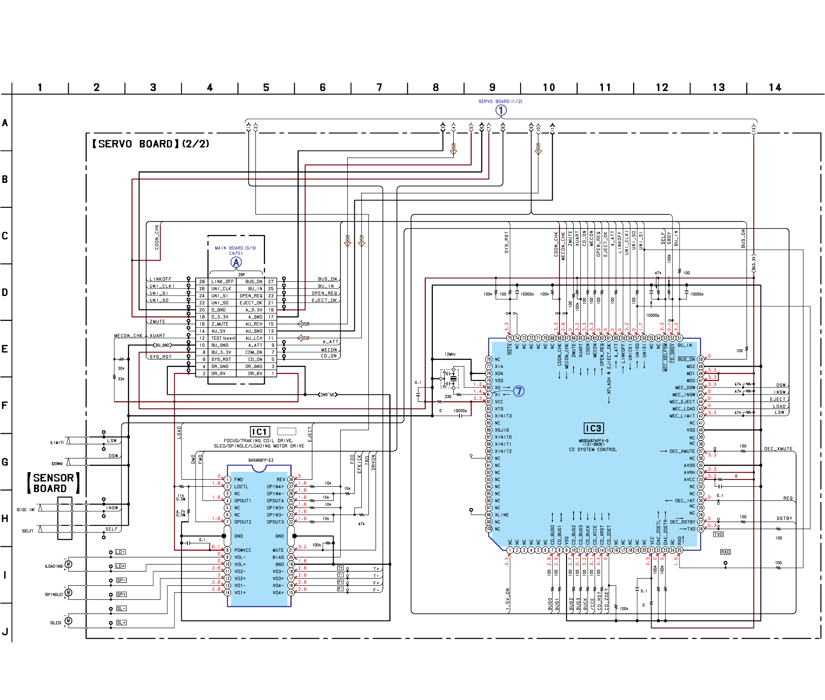Click the circled 1 reference marker
The width and height of the screenshot is (825, 700).
(x=501, y=110)
